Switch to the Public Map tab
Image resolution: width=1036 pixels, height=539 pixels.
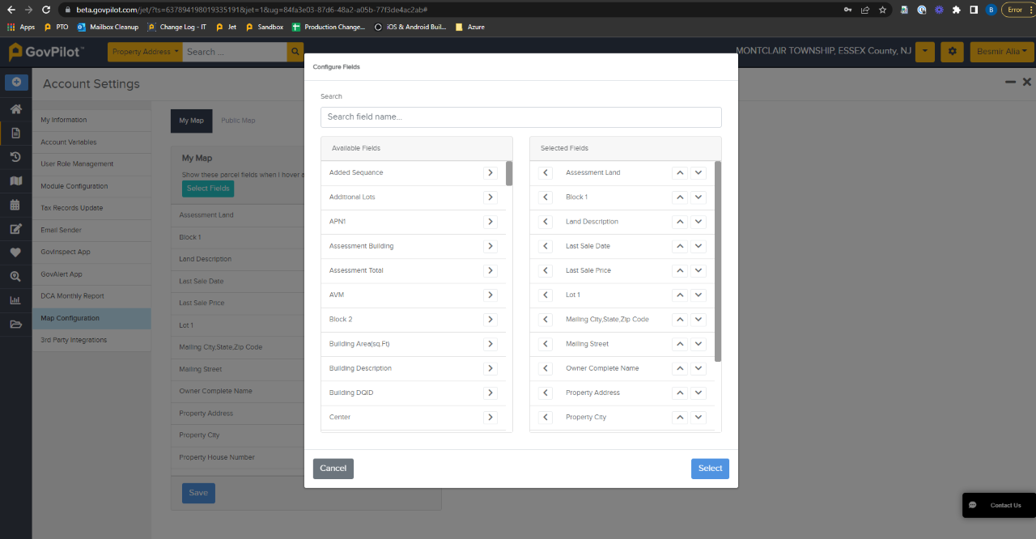coord(238,121)
